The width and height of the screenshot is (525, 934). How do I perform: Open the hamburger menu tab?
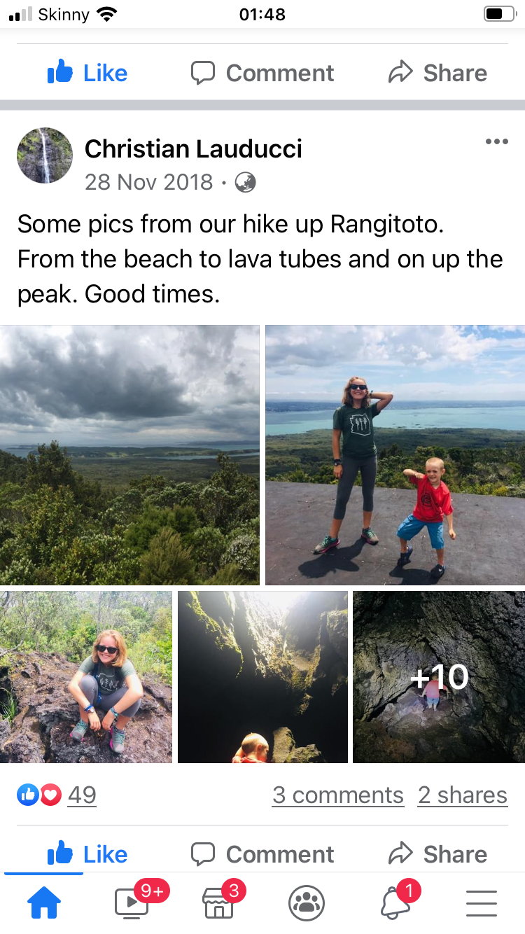(x=482, y=903)
